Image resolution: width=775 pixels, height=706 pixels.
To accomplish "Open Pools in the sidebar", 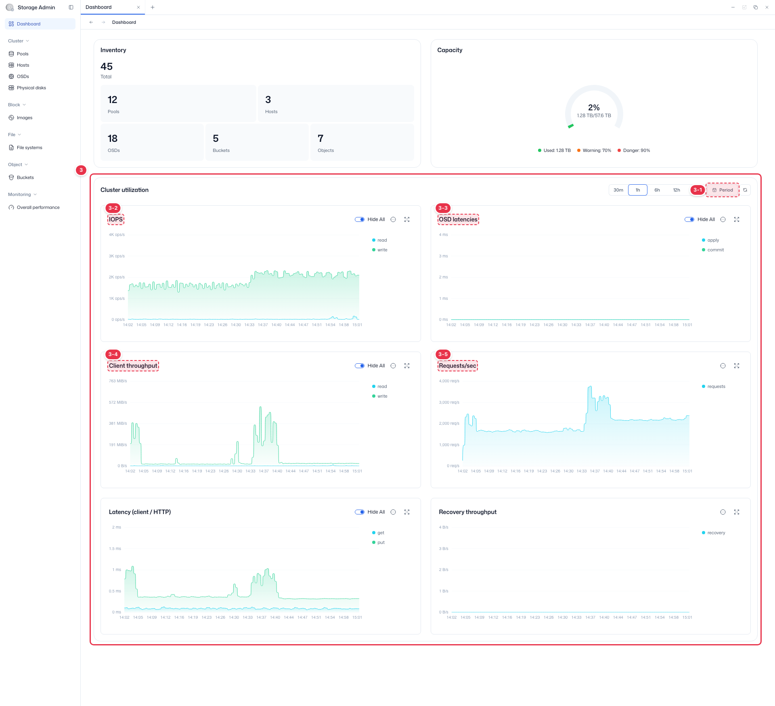I will [40, 54].
